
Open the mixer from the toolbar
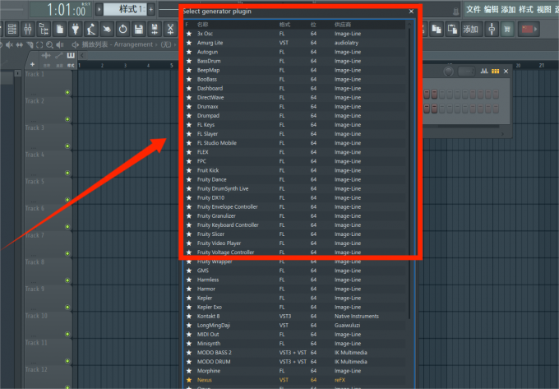[x=28, y=30]
